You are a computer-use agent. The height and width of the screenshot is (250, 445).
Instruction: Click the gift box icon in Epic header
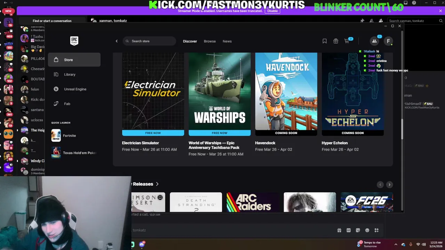tap(335, 41)
